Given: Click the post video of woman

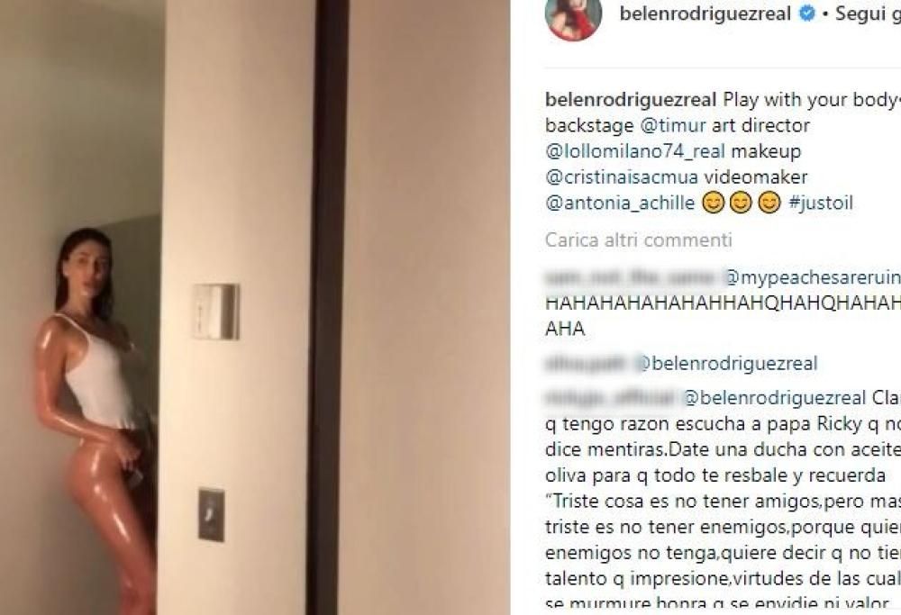Looking at the screenshot, I should 255,307.
